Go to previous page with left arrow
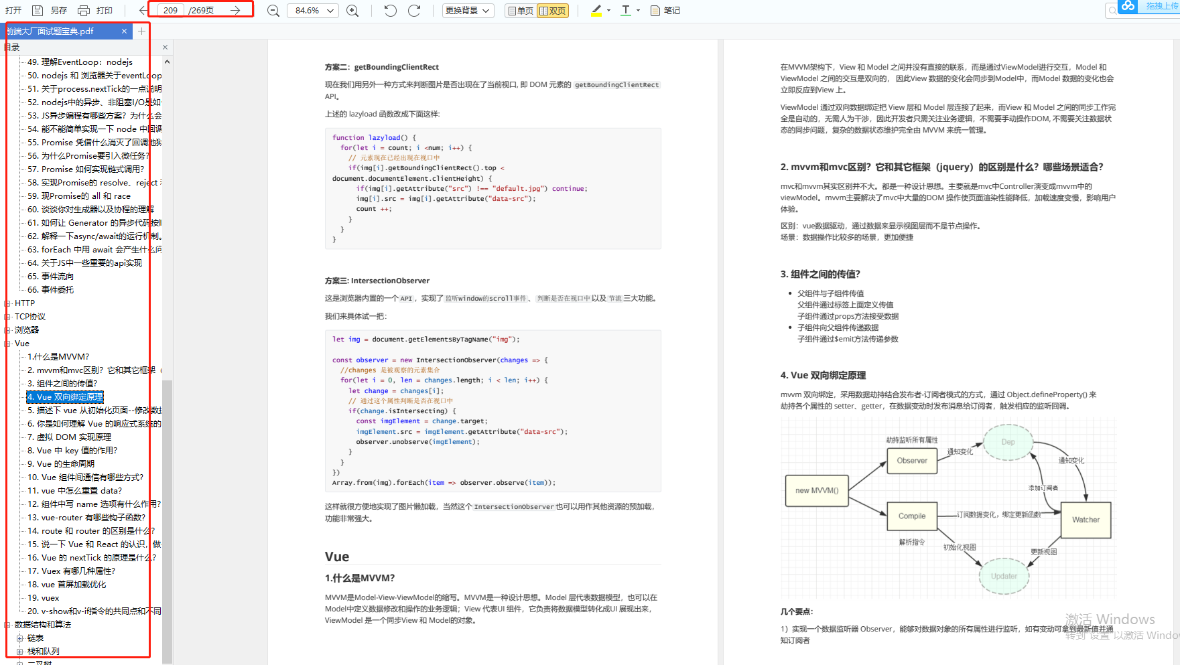Image resolution: width=1180 pixels, height=665 pixels. 143,11
